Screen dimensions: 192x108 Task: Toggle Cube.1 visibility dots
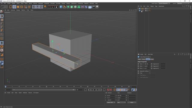click(x=147, y=9)
